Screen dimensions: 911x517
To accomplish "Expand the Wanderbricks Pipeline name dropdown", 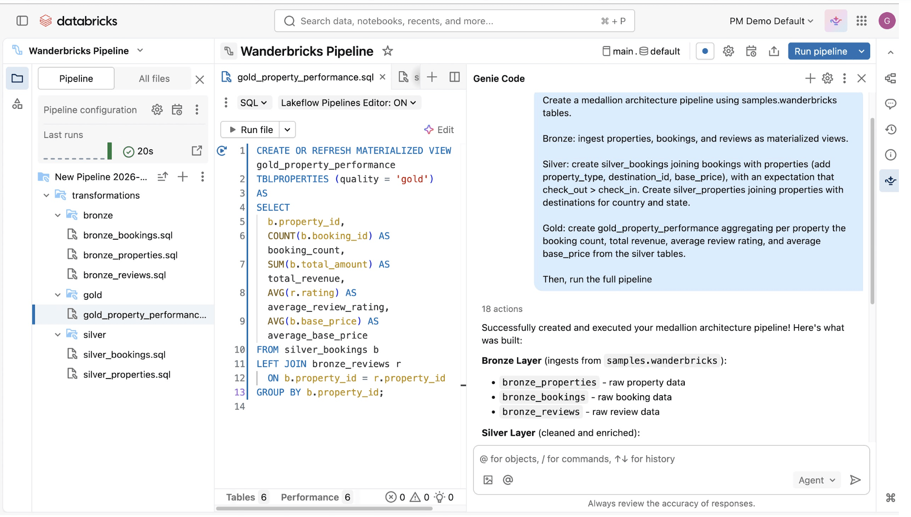I will 140,51.
